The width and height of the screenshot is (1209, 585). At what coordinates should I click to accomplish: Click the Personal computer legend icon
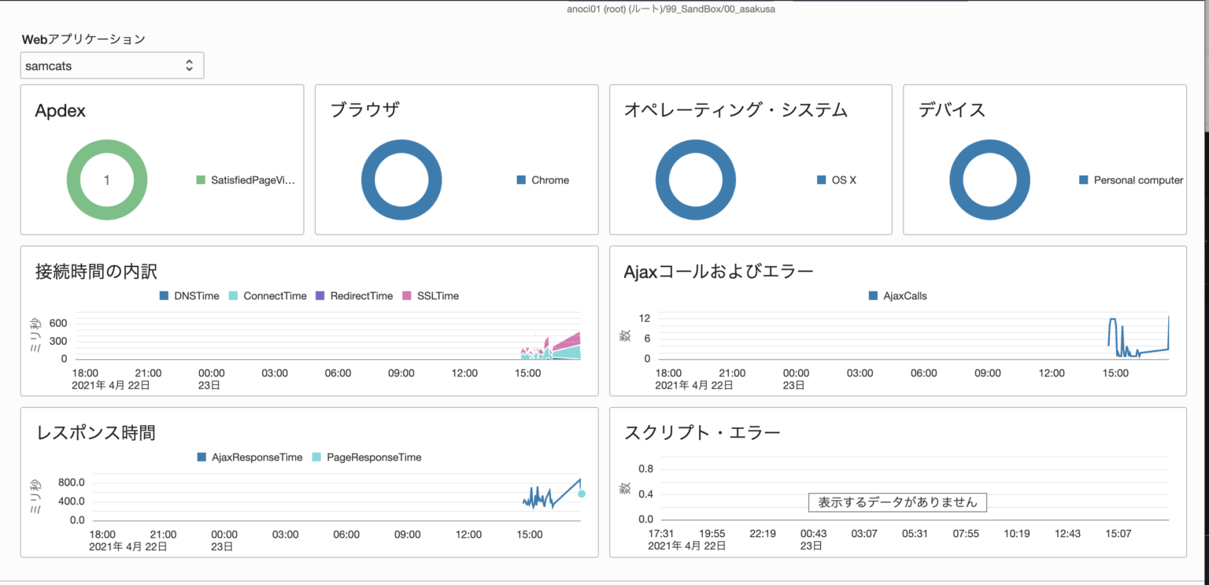coord(1082,180)
